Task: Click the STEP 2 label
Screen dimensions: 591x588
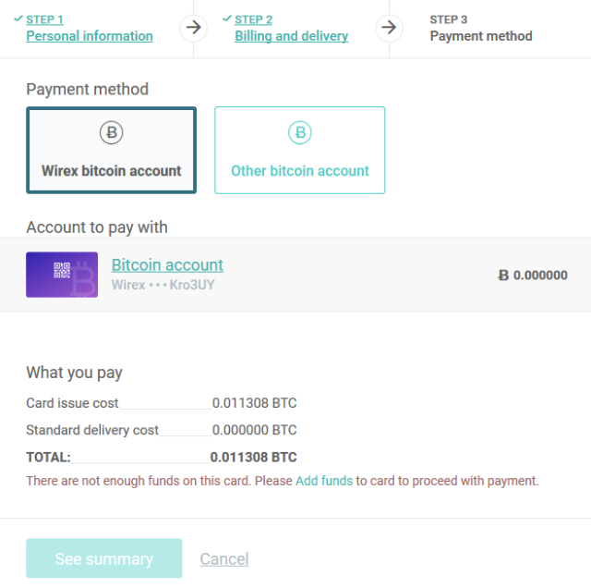Action: (x=254, y=19)
